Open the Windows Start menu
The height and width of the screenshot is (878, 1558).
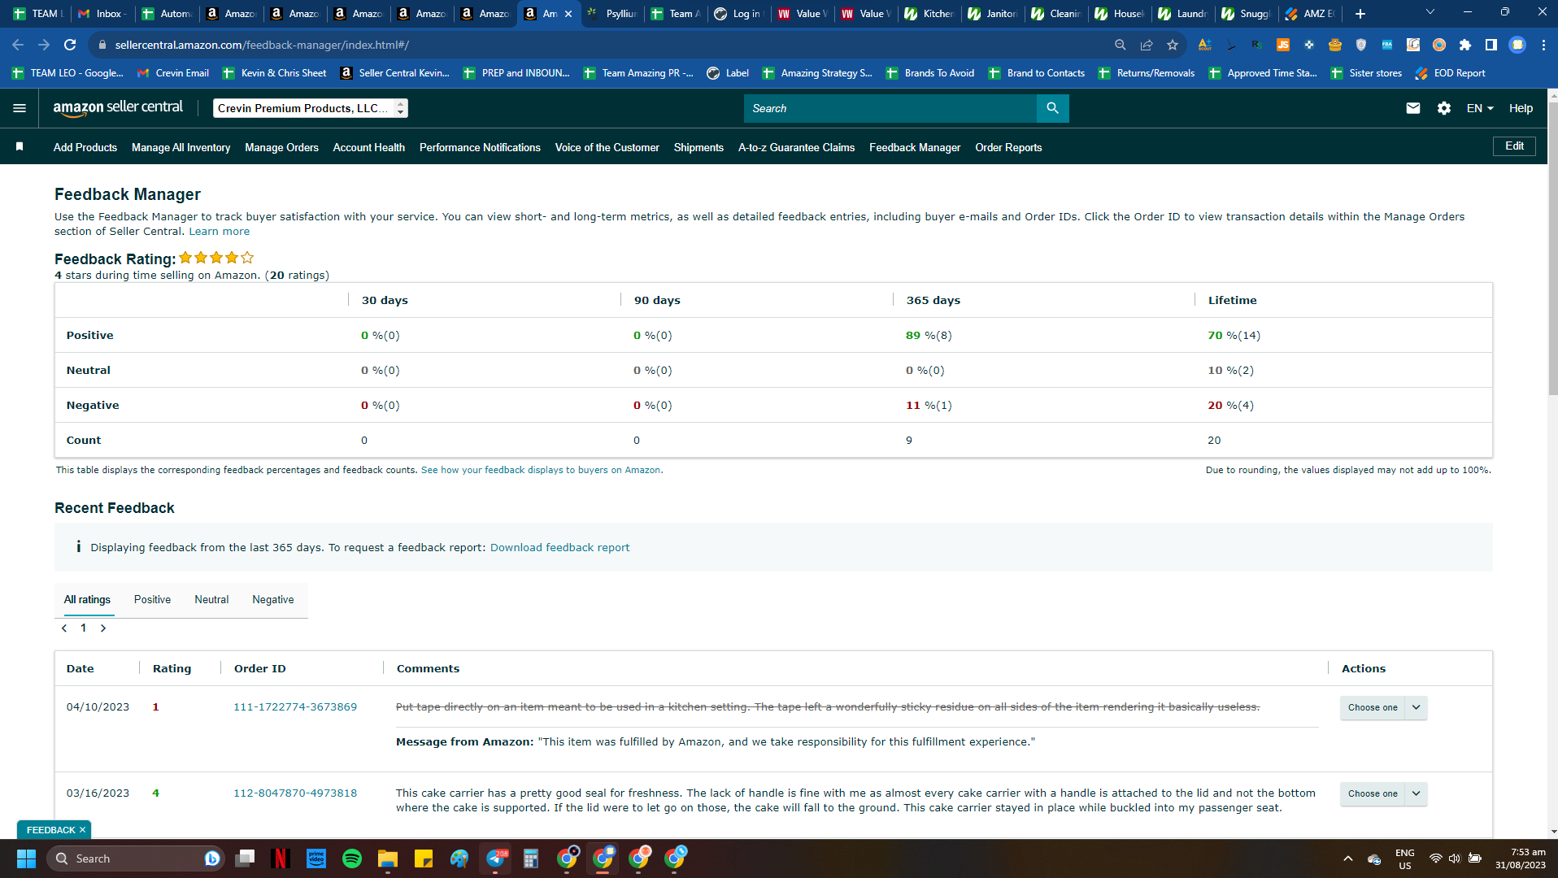(26, 858)
